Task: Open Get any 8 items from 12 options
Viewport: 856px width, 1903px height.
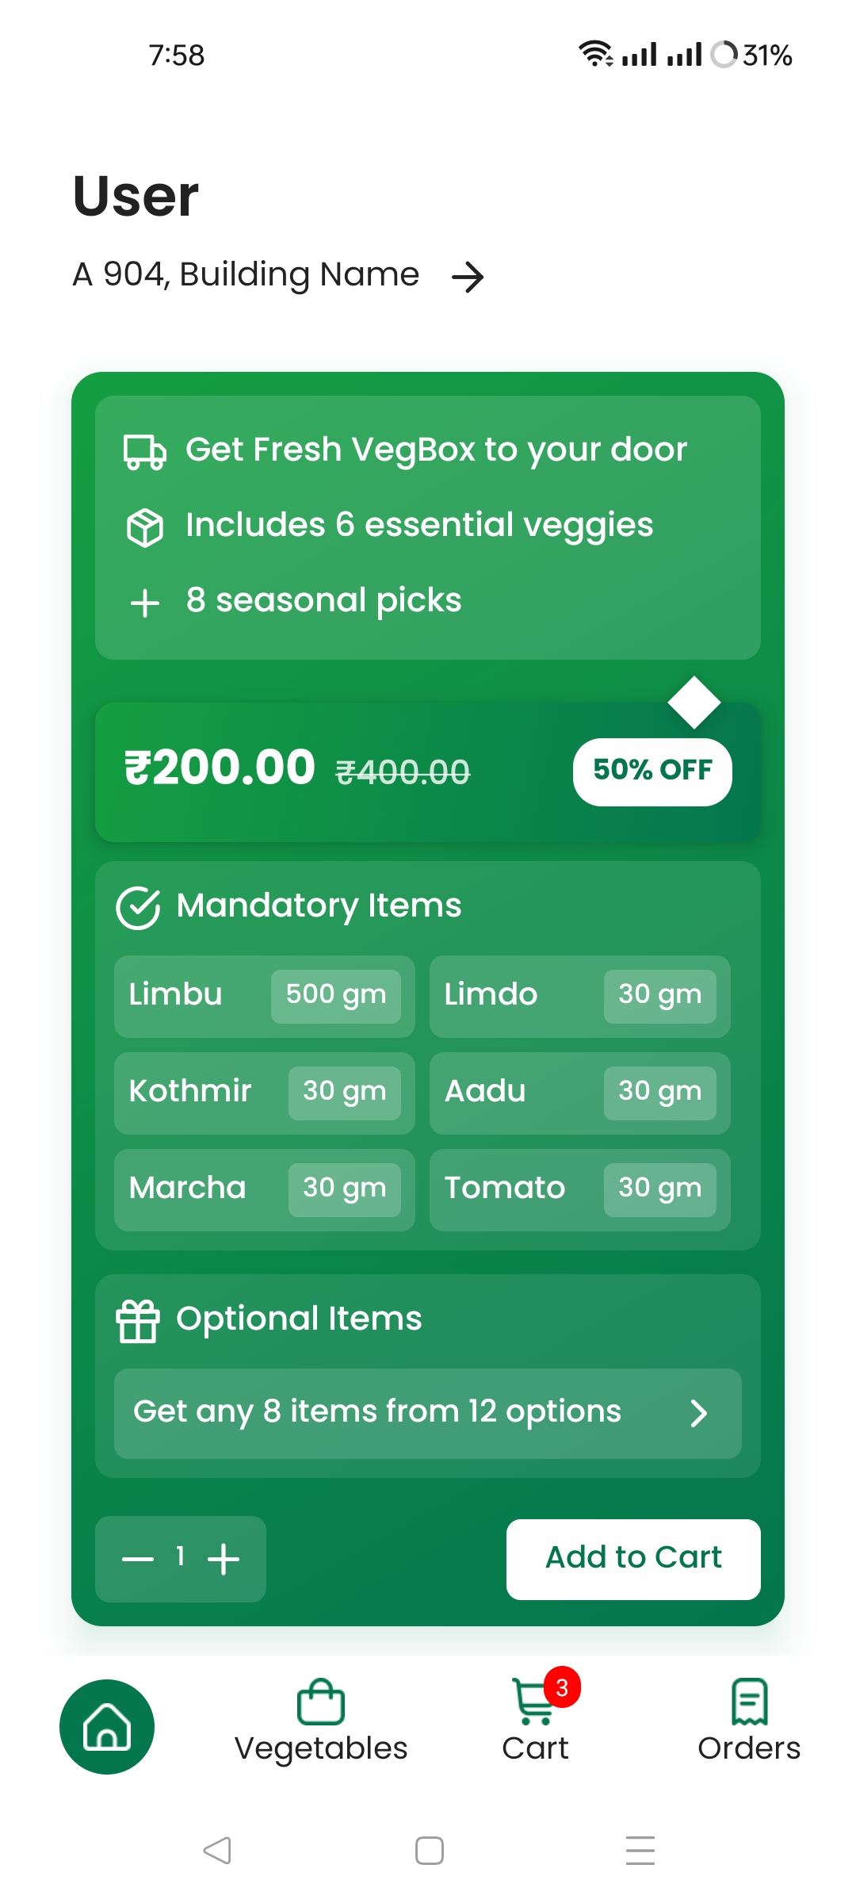Action: pyautogui.click(x=428, y=1414)
